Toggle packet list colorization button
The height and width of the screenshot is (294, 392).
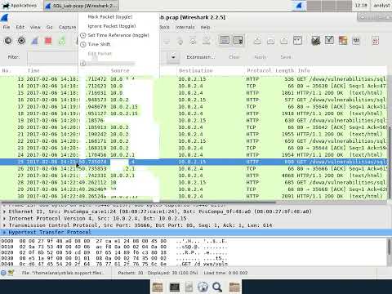(225, 41)
